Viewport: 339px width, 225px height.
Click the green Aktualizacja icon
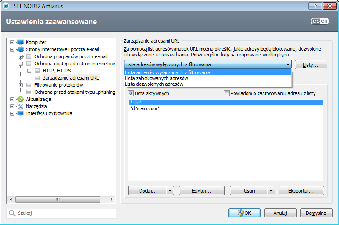(20, 99)
